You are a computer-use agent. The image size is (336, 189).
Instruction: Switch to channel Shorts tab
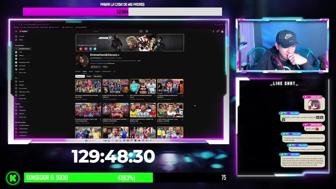click(x=91, y=71)
